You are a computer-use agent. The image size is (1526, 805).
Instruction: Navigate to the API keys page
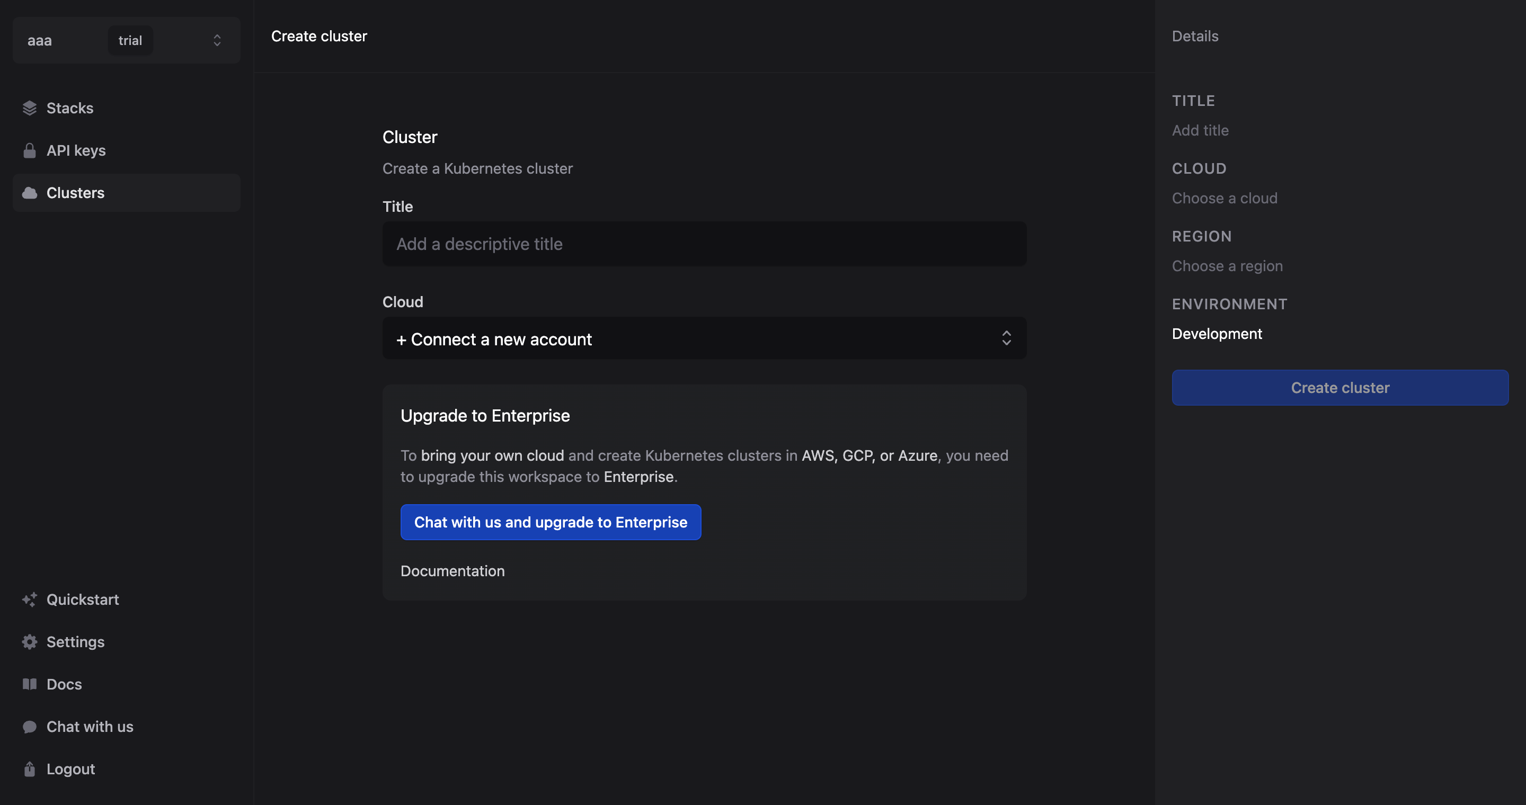click(76, 150)
